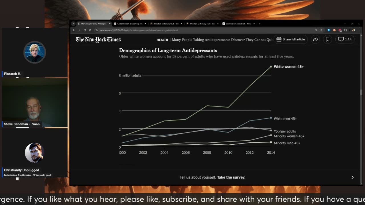This screenshot has height=205, width=365.
Task: Select Christianity Unplugged participant avatar
Action: click(35, 153)
